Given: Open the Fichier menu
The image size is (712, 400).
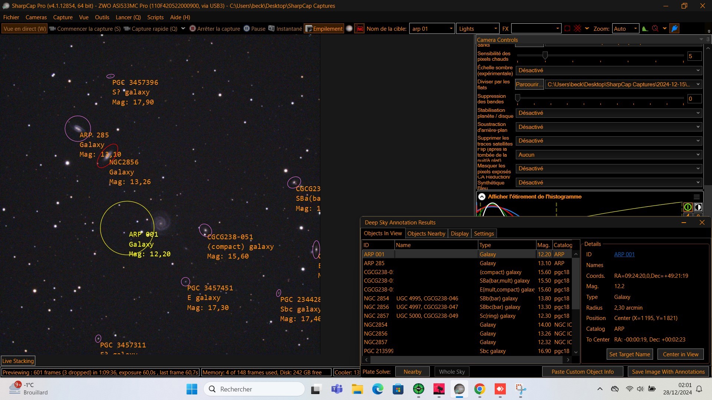Looking at the screenshot, I should [11, 17].
